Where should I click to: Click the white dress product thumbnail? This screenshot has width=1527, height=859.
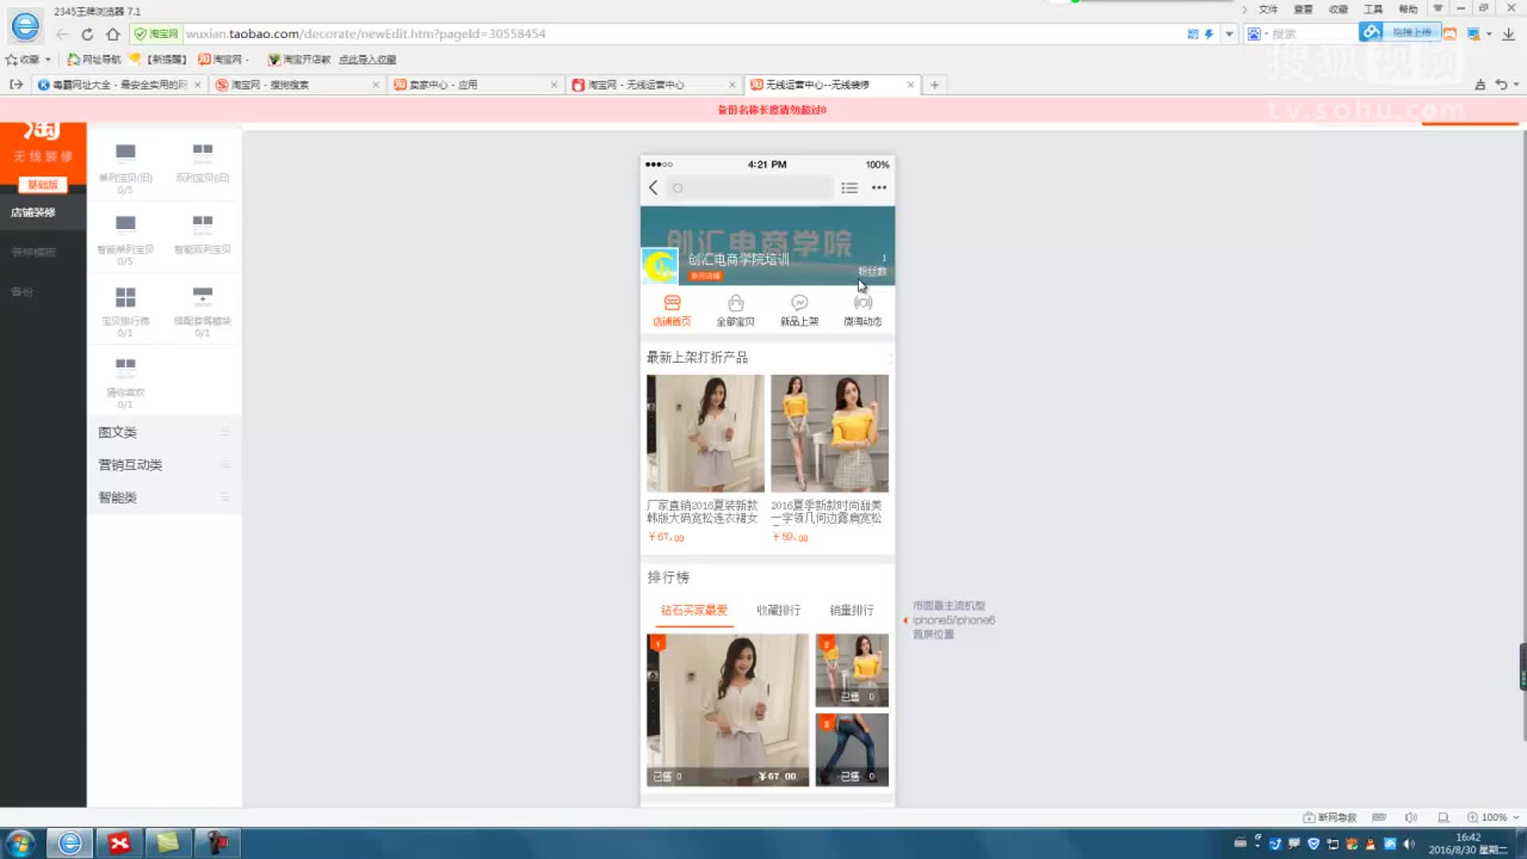705,433
